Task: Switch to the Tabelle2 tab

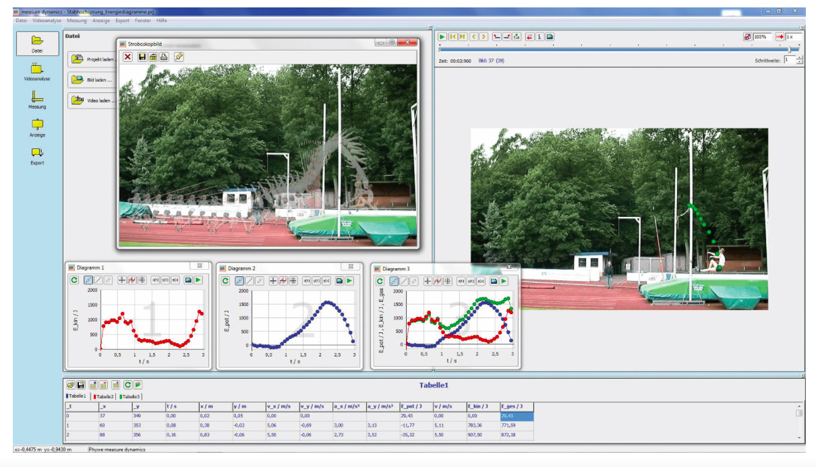Action: coord(103,397)
